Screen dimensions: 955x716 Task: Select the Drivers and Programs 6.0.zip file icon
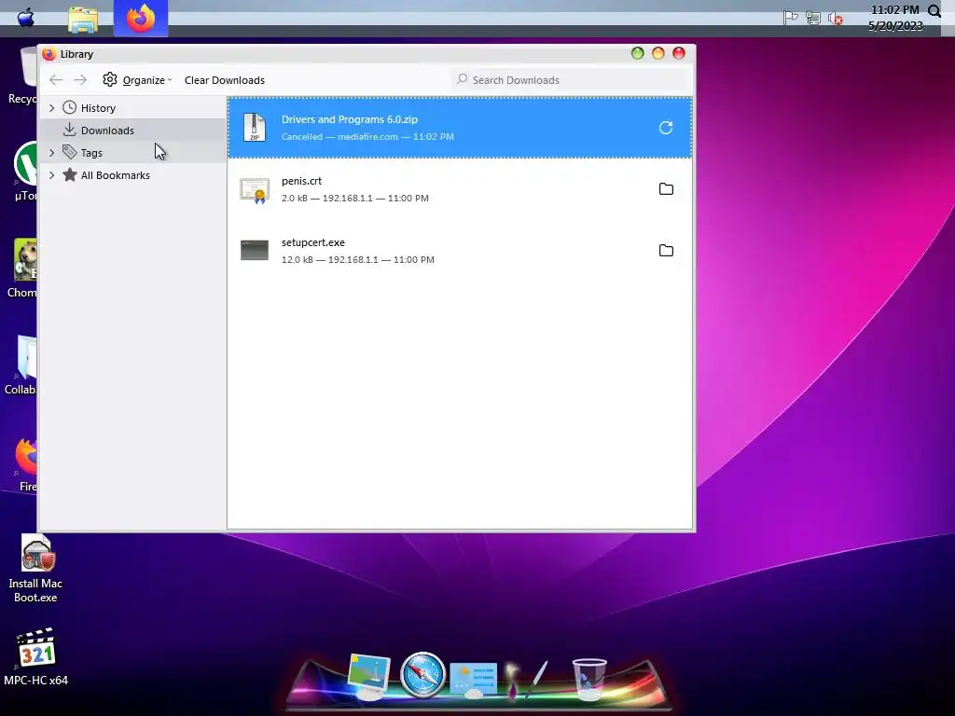tap(255, 127)
